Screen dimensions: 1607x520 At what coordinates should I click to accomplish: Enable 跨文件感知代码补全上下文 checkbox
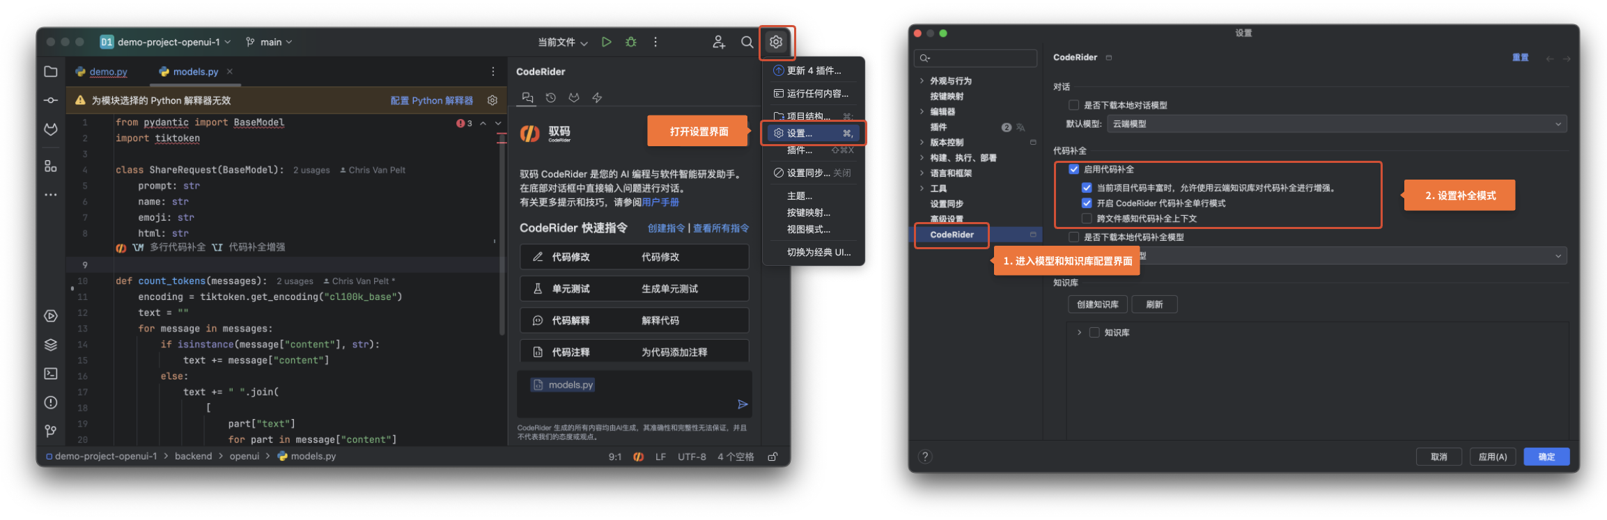1087,219
